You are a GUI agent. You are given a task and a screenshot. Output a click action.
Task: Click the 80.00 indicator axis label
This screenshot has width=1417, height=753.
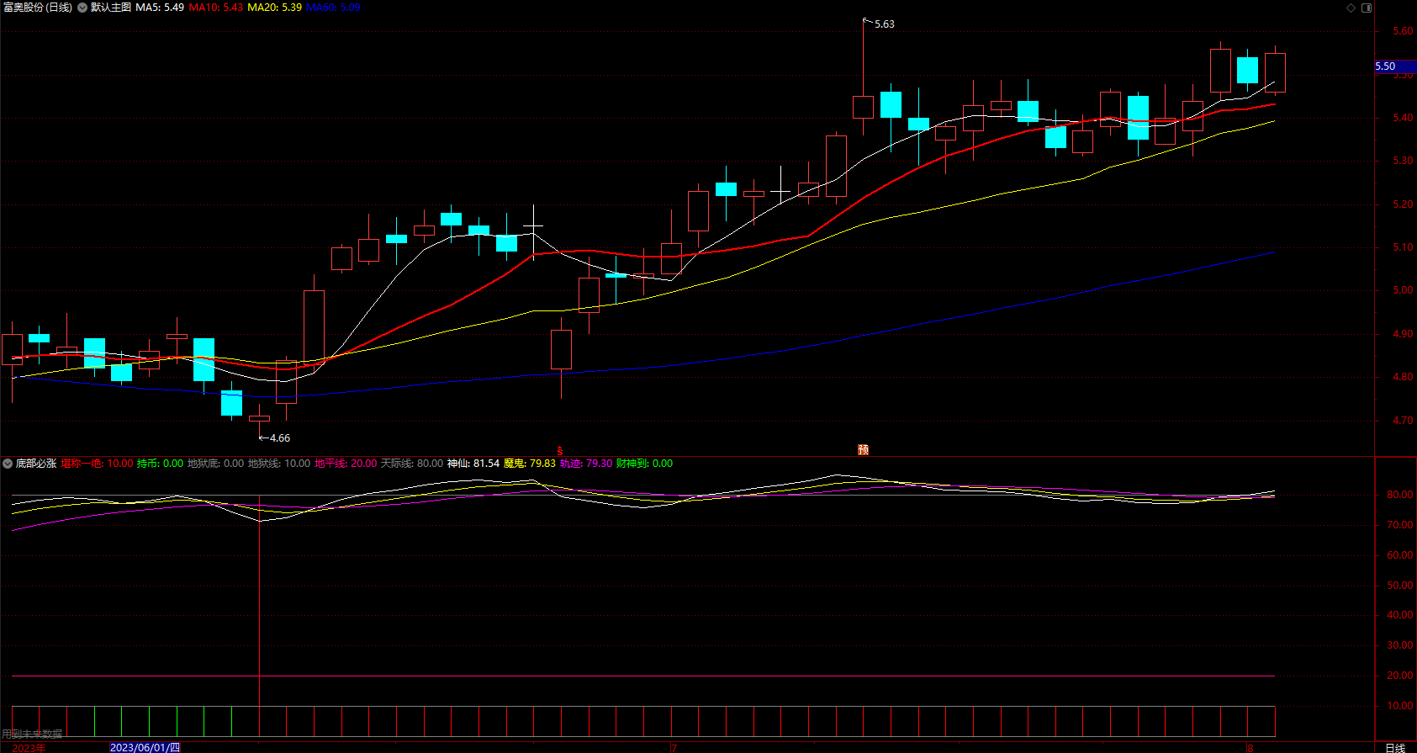coord(1400,495)
